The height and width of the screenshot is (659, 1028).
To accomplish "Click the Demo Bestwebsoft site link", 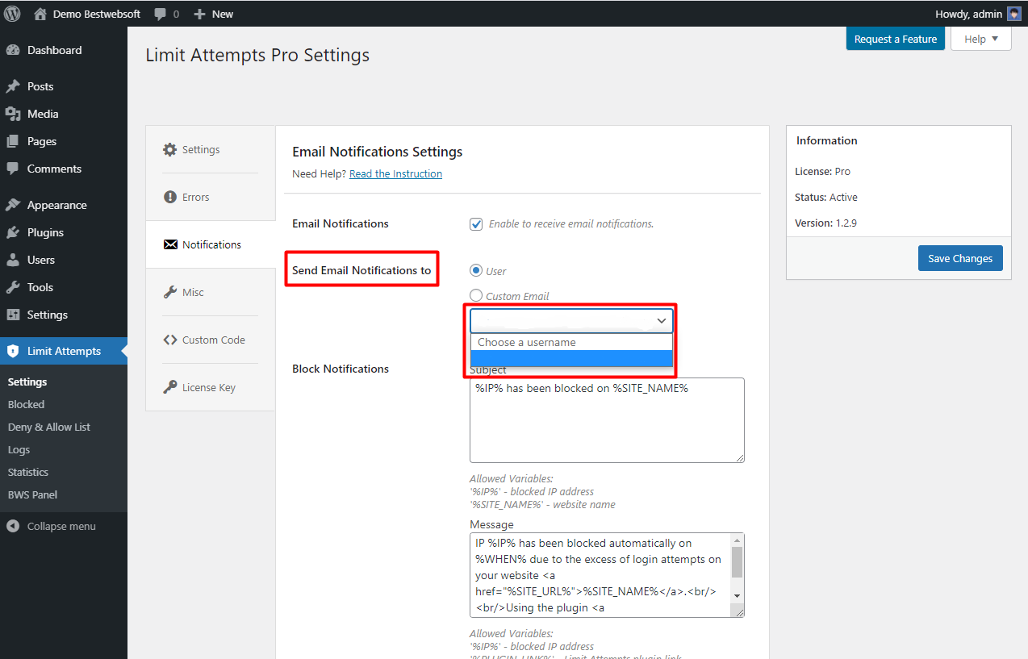I will 96,14.
